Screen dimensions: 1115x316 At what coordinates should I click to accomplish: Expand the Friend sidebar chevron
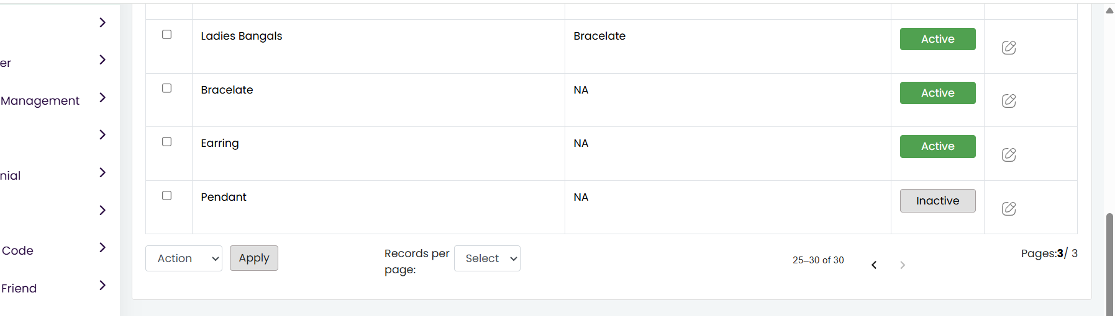(102, 285)
